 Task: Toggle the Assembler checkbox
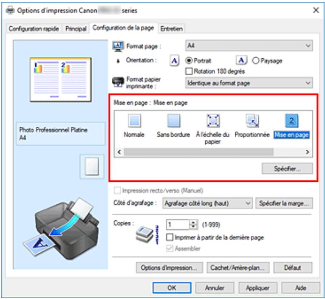170,248
